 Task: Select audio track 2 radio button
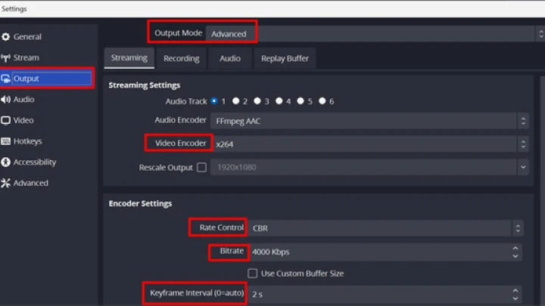coord(236,101)
